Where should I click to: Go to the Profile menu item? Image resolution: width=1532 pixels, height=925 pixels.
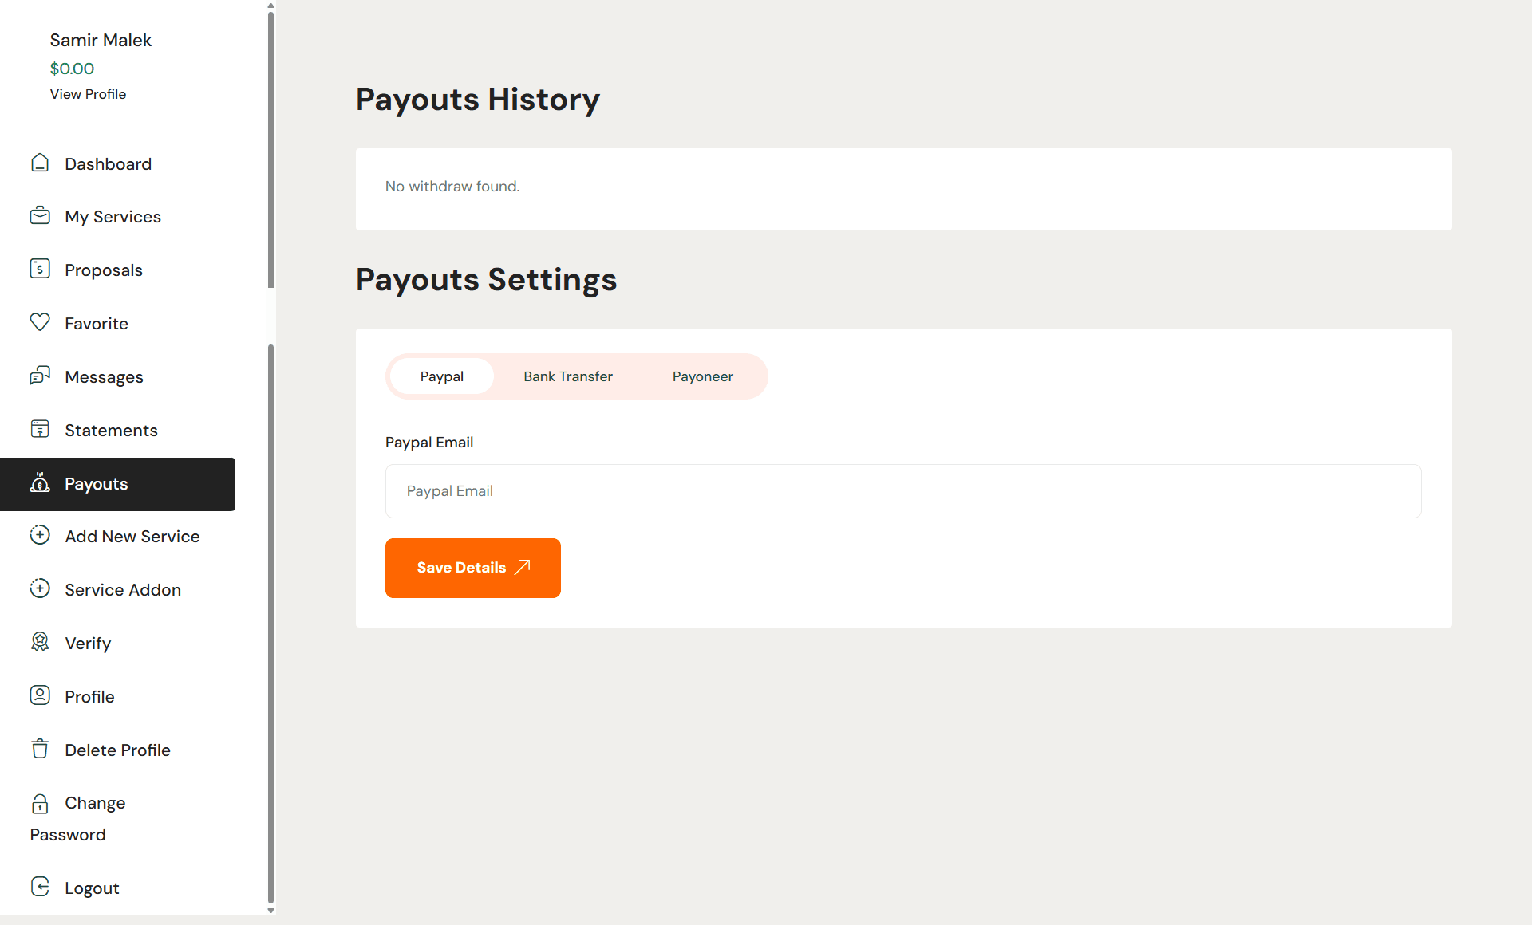(x=89, y=697)
